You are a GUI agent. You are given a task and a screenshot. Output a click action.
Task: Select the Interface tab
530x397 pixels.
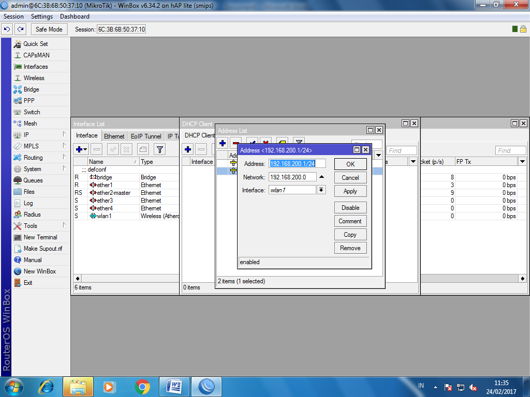point(86,135)
